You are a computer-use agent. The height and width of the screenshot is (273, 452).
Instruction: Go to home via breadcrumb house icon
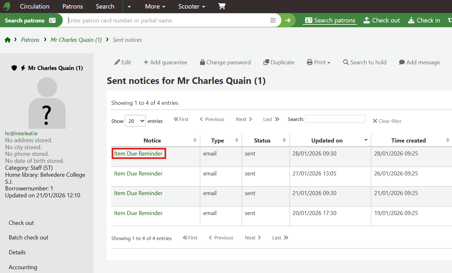8,40
